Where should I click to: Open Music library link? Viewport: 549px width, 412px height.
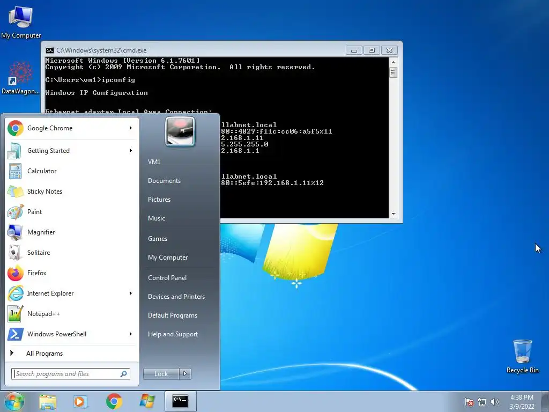point(157,218)
